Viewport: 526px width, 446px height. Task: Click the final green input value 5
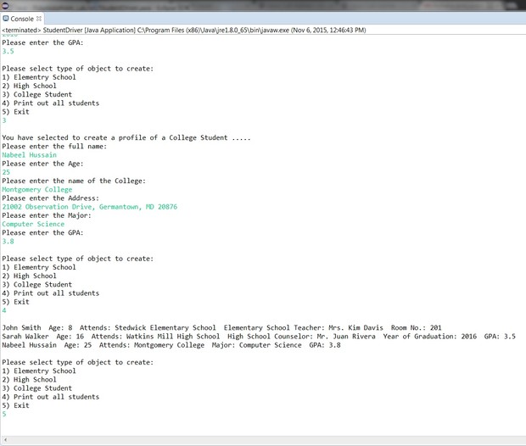point(4,414)
